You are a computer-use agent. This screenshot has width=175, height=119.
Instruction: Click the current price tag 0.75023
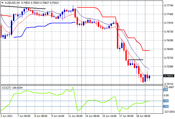point(169,76)
